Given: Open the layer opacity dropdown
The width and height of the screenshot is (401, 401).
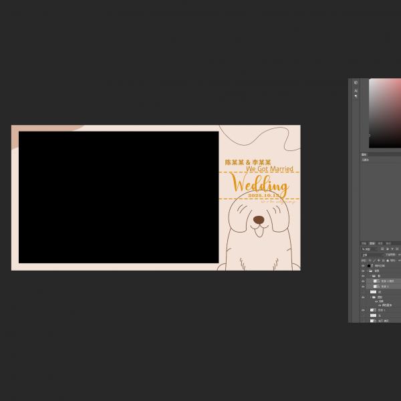Looking at the screenshot, I should pos(398,255).
